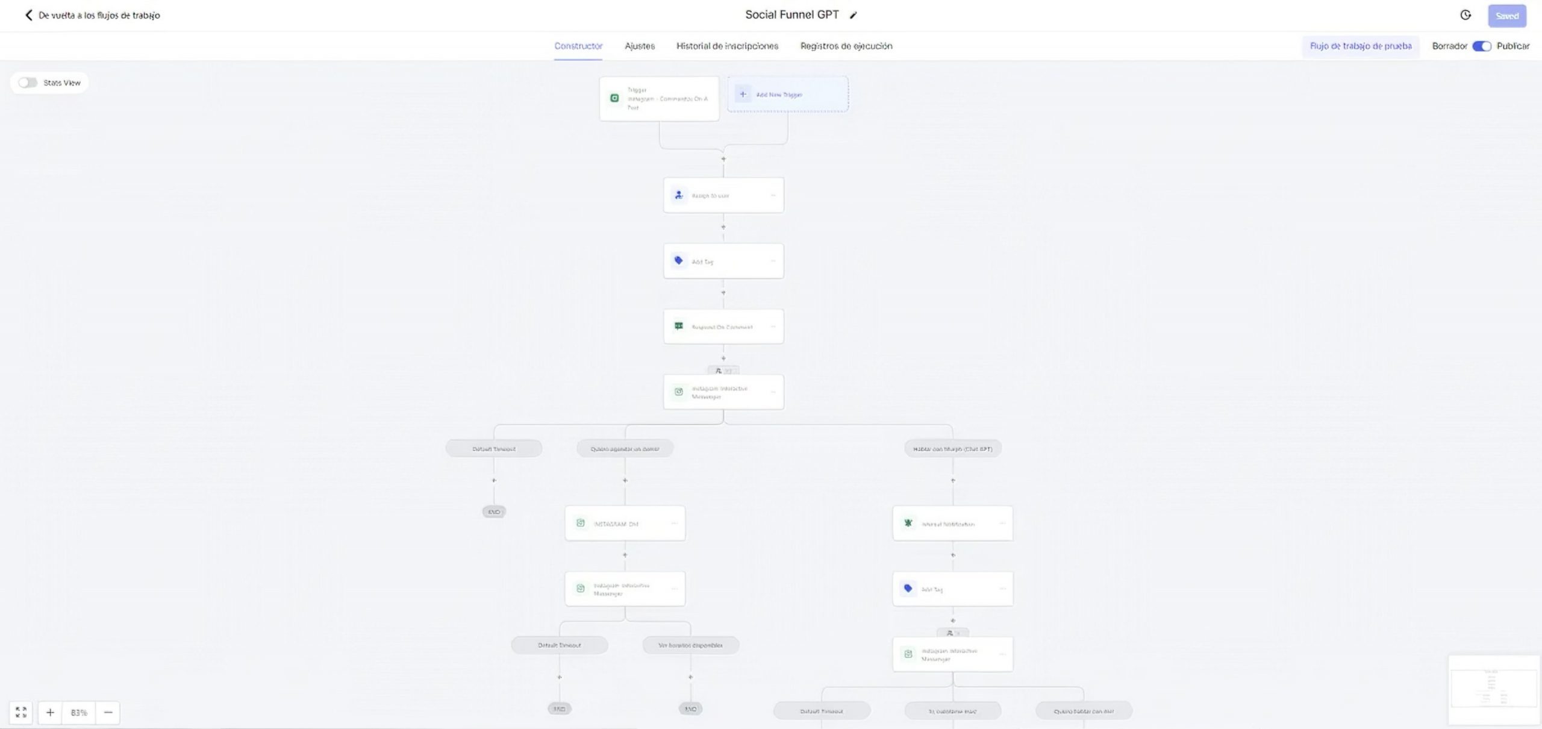The image size is (1542, 729).
Task: Click the Add New Trigger box
Action: click(x=787, y=95)
